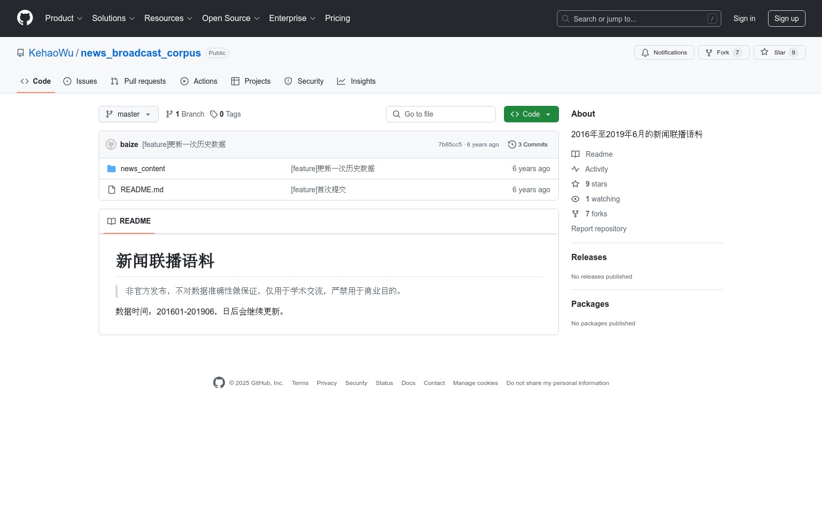Open baize author name link
The image size is (822, 514).
[x=129, y=144]
